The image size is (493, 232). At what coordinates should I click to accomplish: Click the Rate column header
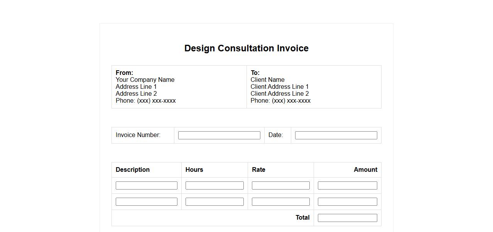click(x=258, y=170)
